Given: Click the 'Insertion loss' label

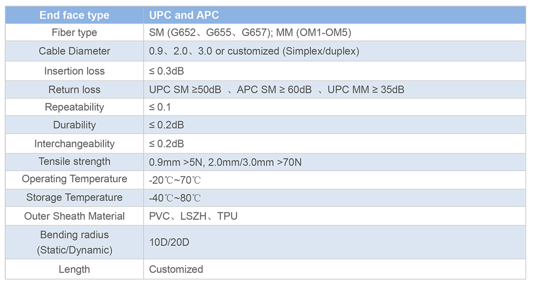Looking at the screenshot, I should tap(74, 71).
